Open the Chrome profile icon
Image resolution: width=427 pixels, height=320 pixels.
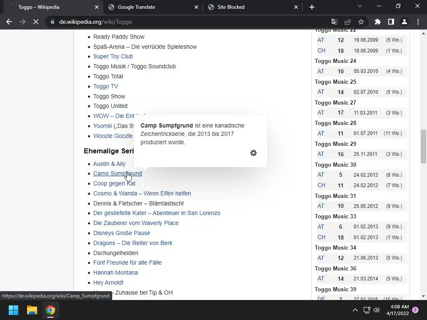click(404, 22)
